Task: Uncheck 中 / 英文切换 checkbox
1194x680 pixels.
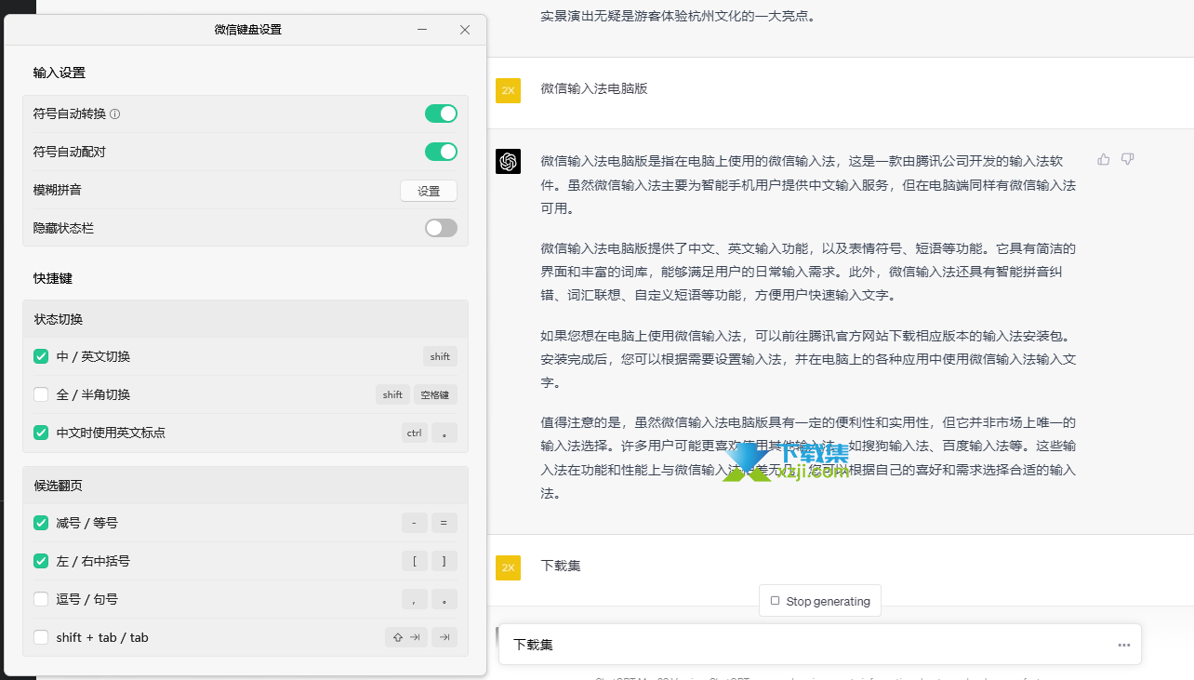Action: [x=41, y=356]
